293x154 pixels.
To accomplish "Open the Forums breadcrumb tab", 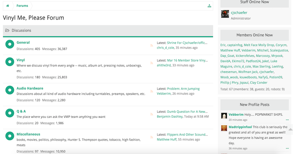I will click(22, 6).
